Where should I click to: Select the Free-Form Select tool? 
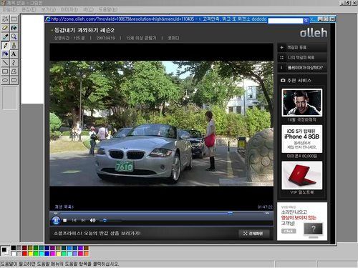click(x=5, y=19)
